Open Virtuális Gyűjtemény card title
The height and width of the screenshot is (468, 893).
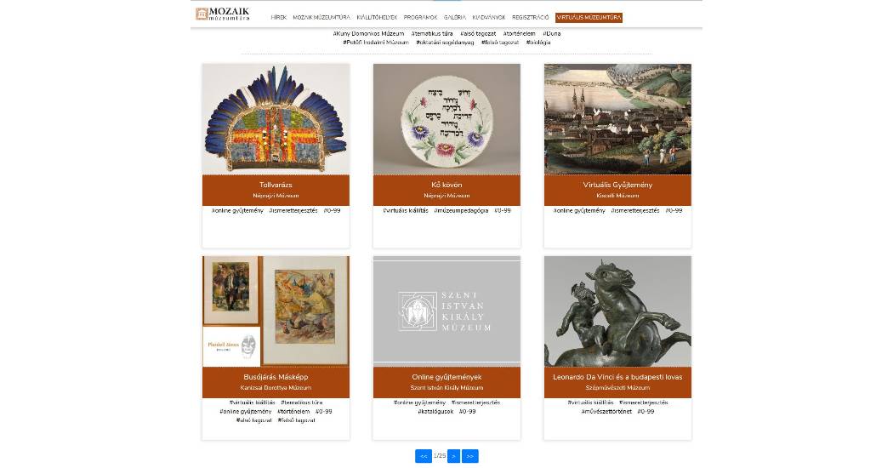click(617, 185)
